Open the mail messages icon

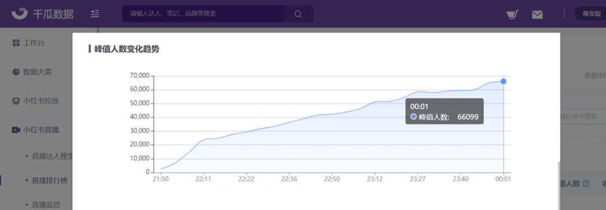[537, 15]
